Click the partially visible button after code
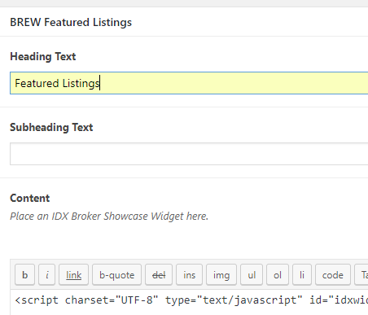Viewport: 368px width, 315px height. (361, 274)
